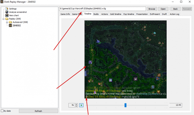Open the Builds tab
This screenshot has width=194, height=115.
pyautogui.click(x=96, y=14)
